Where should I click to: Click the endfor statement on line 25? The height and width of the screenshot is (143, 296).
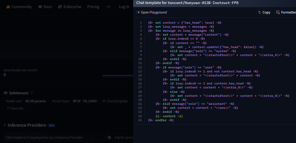point(161,120)
